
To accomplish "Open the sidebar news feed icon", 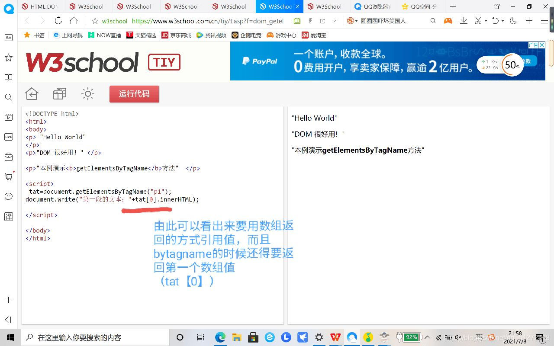I will coord(8,38).
